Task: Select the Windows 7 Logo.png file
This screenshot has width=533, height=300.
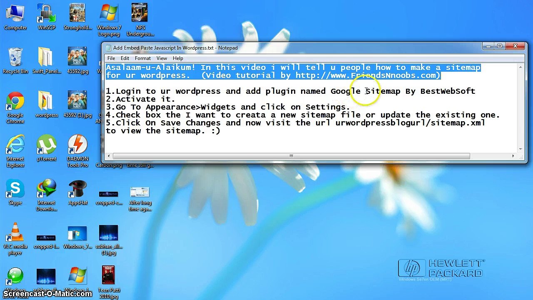Action: [x=109, y=20]
